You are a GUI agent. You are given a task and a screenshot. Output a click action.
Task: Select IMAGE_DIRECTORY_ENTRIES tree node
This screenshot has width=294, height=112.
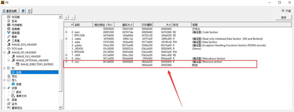click(37, 64)
